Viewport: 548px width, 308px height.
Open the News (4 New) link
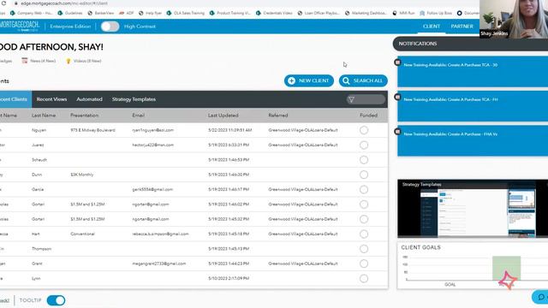(x=43, y=61)
